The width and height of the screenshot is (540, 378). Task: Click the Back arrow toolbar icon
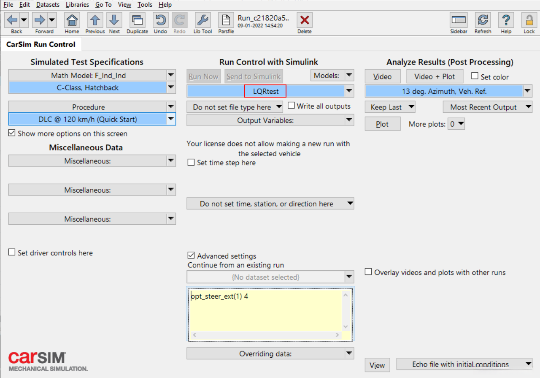coord(12,20)
